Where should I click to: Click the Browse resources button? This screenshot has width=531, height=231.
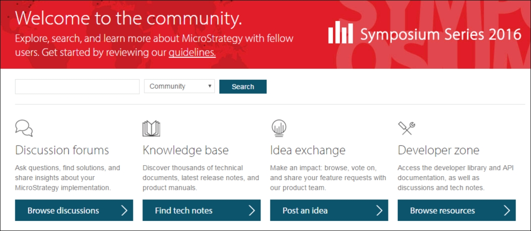(457, 210)
